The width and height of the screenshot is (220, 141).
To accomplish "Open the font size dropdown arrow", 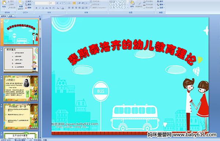I will (x=54, y=3).
